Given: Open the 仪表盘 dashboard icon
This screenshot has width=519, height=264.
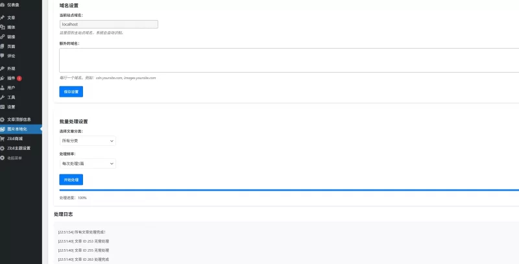Looking at the screenshot, I should coord(3,4).
